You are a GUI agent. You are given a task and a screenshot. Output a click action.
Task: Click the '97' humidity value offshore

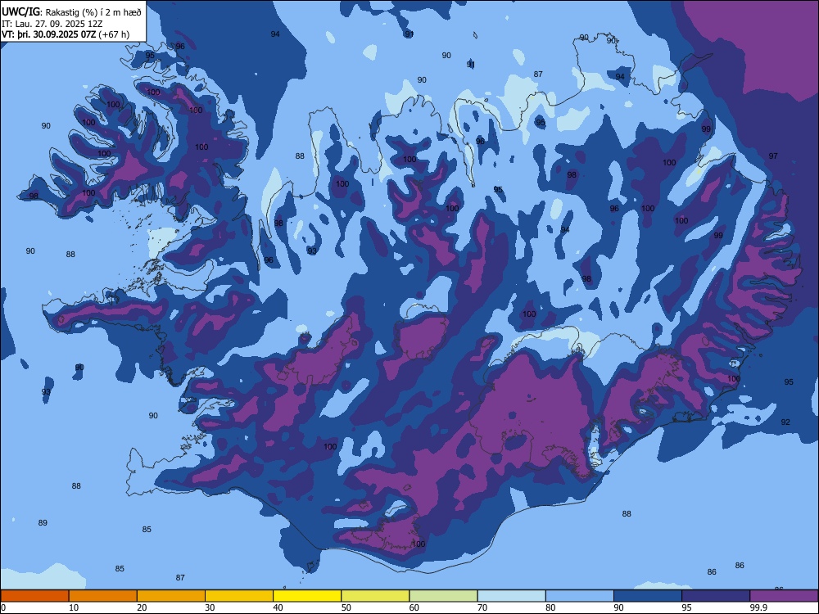(x=773, y=156)
